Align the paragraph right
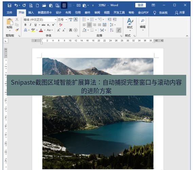 tap(94, 25)
